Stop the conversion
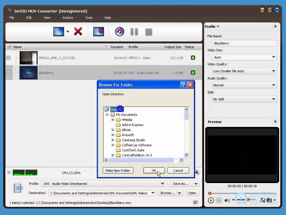This screenshot has width=286, height=215. [149, 32]
